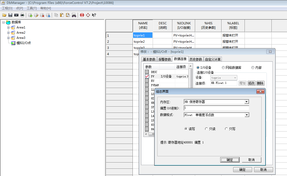The width and height of the screenshot is (287, 176).
Task: Click the lifebuoy help icon
Action: point(88,15)
